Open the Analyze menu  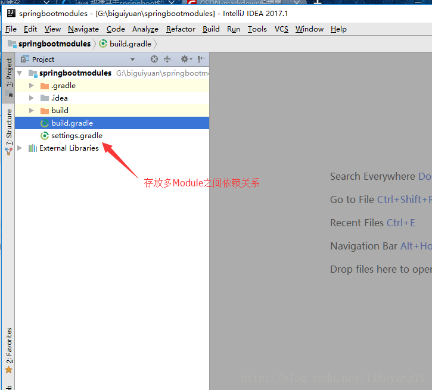145,29
